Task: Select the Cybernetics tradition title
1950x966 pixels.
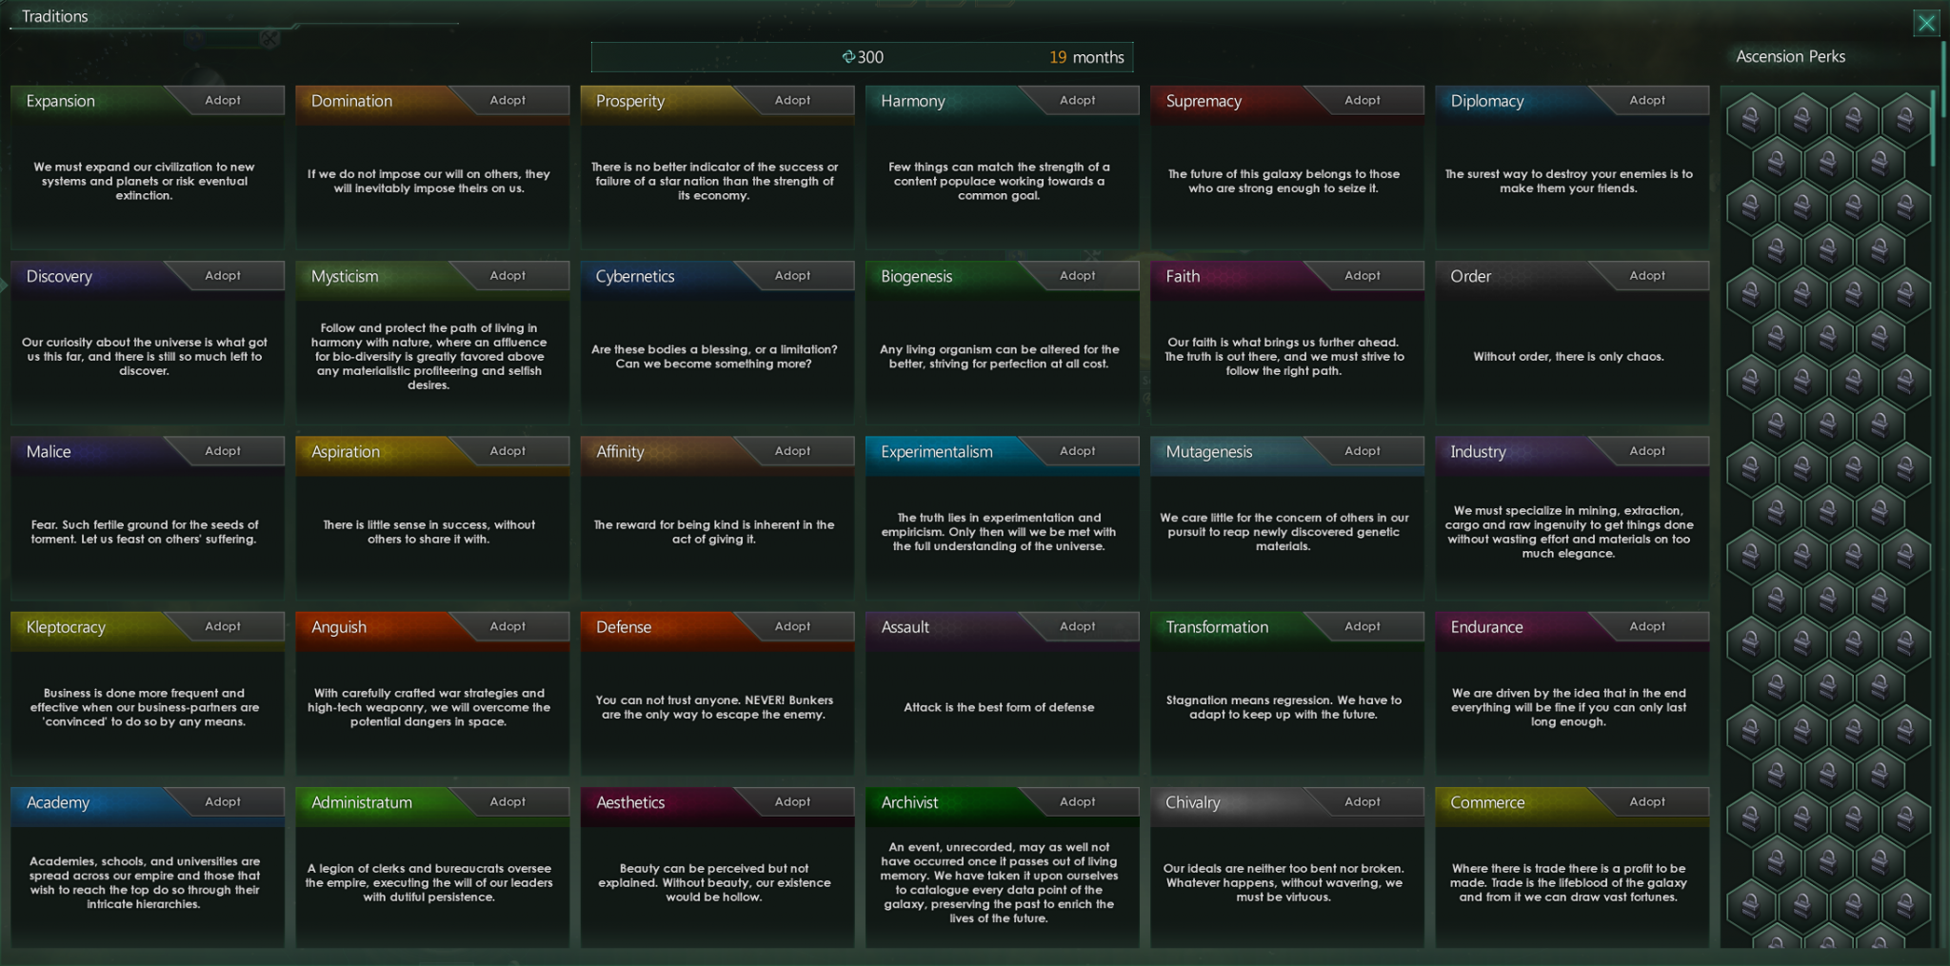Action: click(x=635, y=276)
